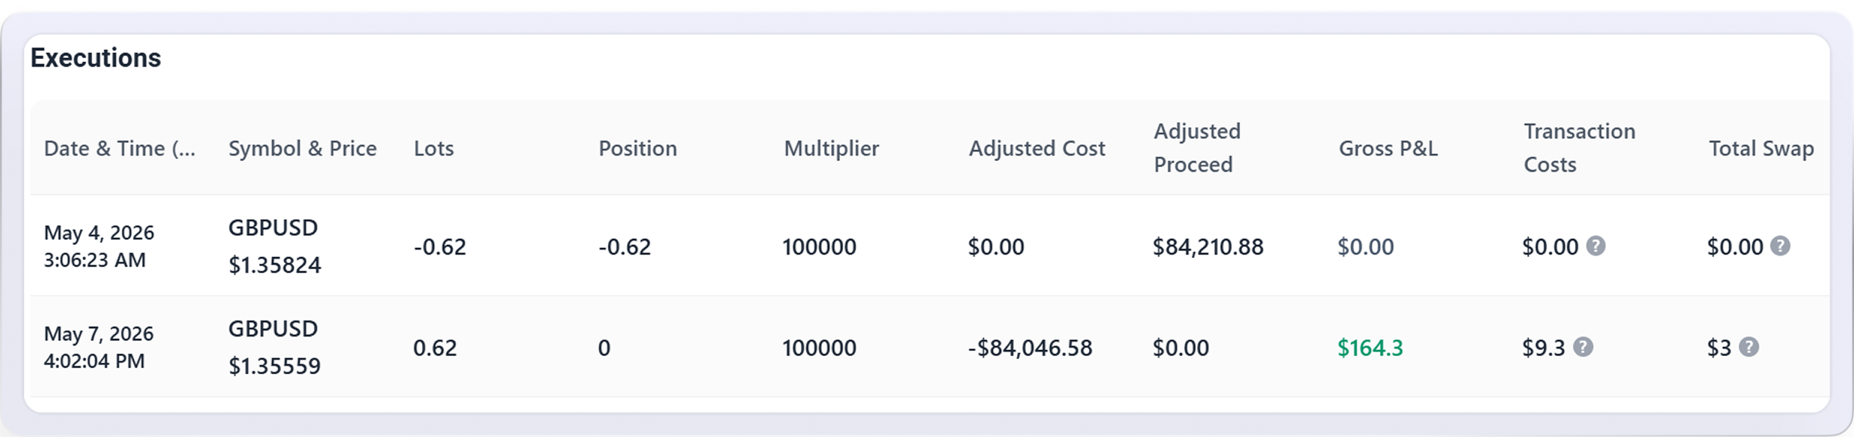Click the $84,210.88 adjusted proceed value
Image resolution: width=1854 pixels, height=437 pixels.
[x=1208, y=246]
